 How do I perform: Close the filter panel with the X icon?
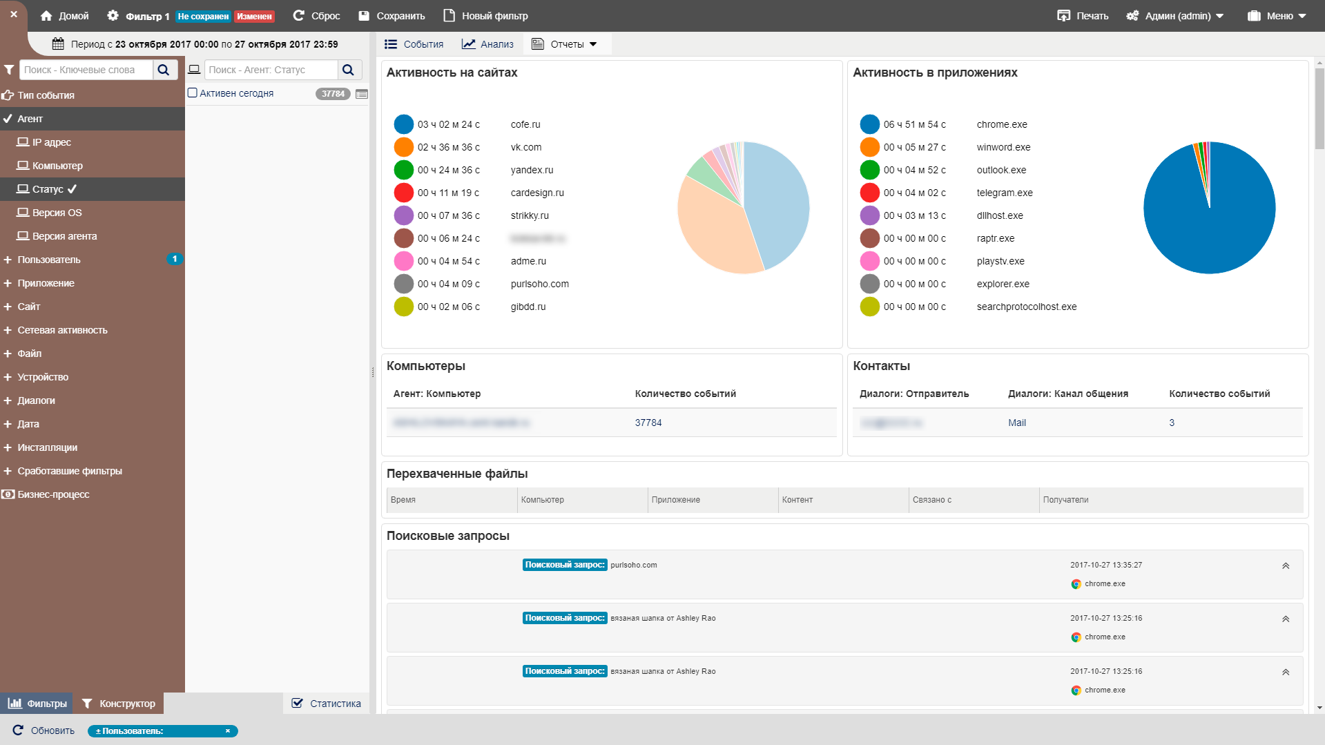tap(13, 14)
